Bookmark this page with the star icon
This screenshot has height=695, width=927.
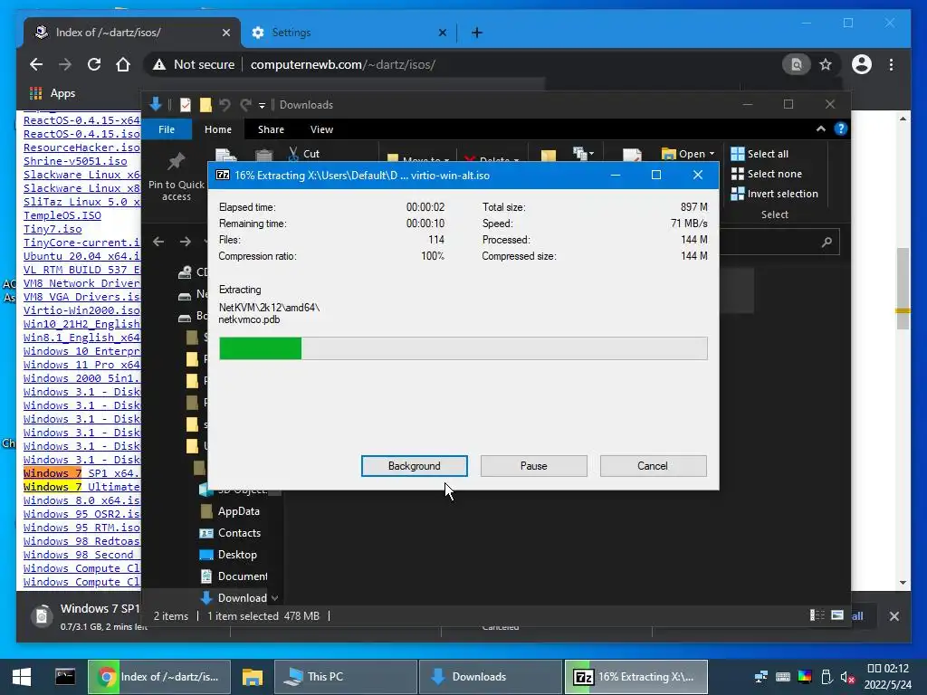[x=826, y=64]
